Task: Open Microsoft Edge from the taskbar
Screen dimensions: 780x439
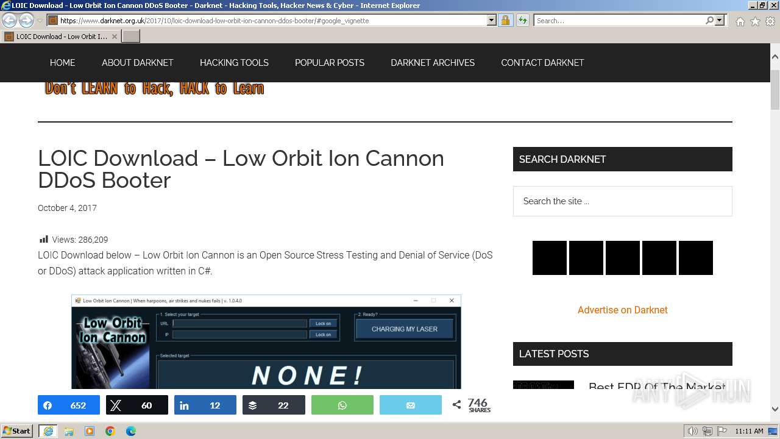Action: [x=131, y=431]
